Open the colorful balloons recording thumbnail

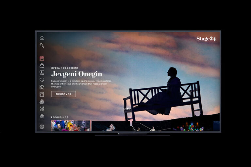tap(192, 126)
